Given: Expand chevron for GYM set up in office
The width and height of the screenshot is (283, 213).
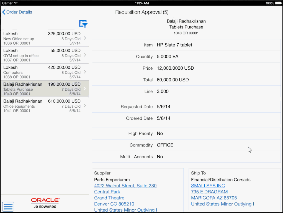Looking at the screenshot, I should 85,55.
